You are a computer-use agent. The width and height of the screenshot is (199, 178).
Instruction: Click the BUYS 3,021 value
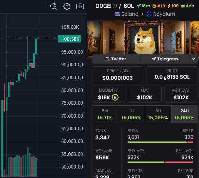(x=133, y=137)
